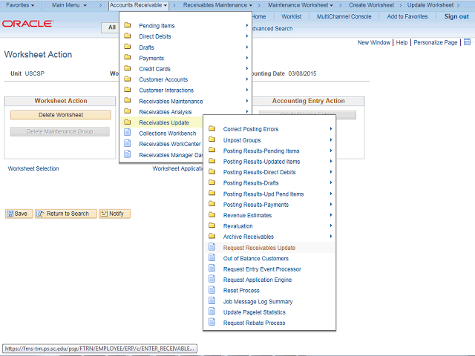
Task: Expand the Archive Receivables submenu arrow
Action: pyautogui.click(x=330, y=237)
